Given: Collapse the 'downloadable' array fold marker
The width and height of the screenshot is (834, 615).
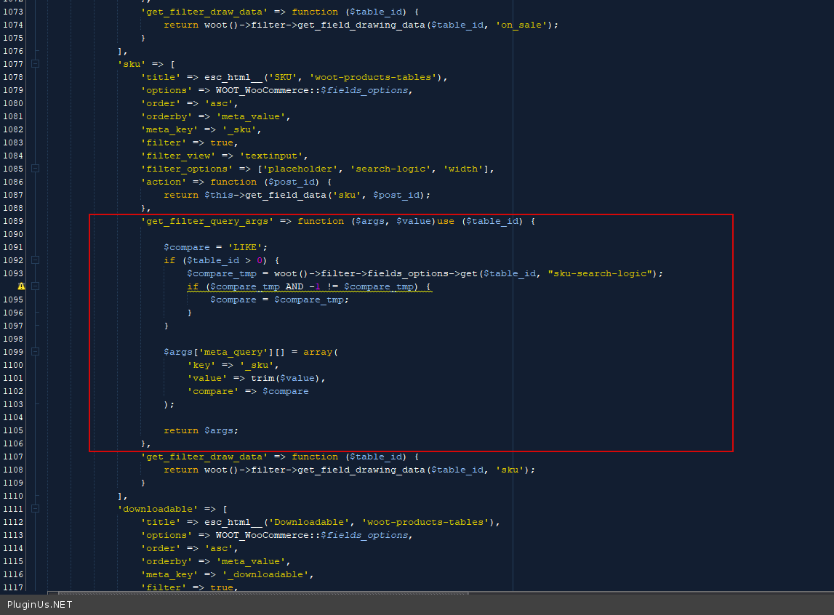Looking at the screenshot, I should tap(35, 509).
